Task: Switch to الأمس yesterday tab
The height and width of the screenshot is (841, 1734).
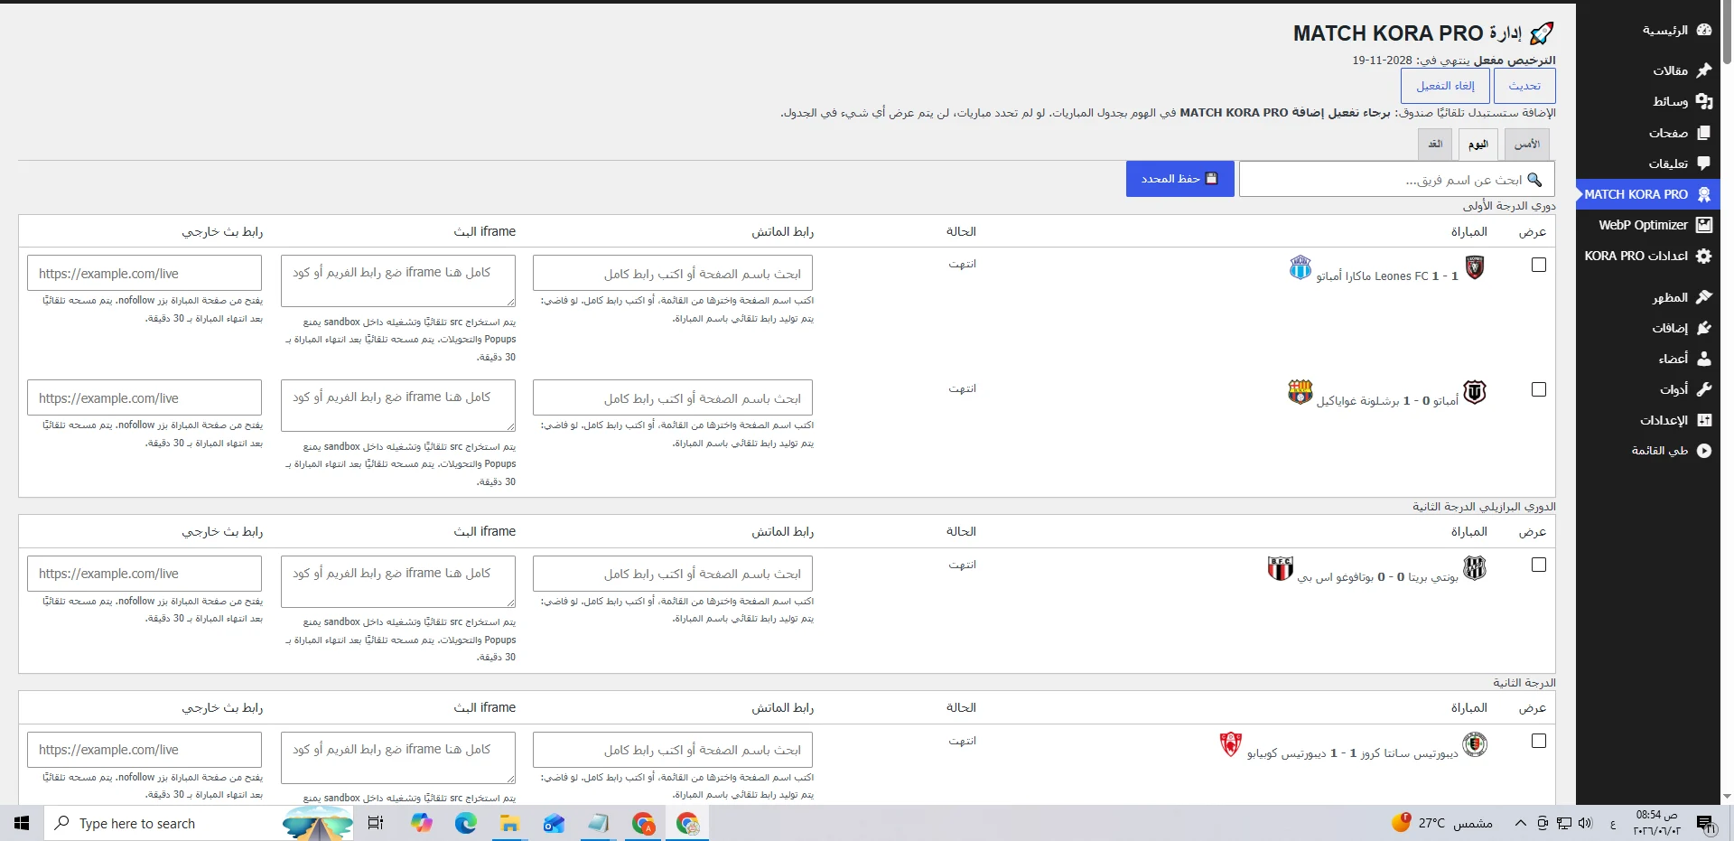Action: 1527,145
